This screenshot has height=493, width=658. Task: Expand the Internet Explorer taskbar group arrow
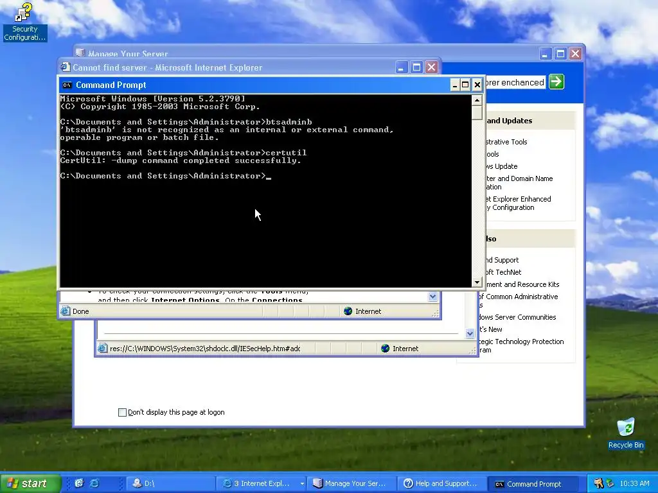pyautogui.click(x=302, y=483)
